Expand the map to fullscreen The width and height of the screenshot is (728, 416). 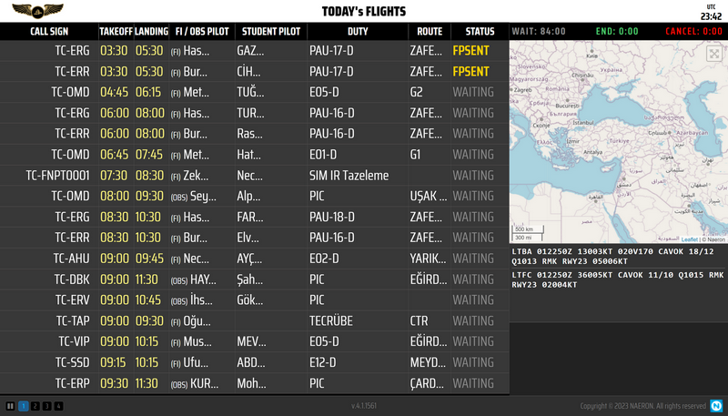tap(714, 54)
